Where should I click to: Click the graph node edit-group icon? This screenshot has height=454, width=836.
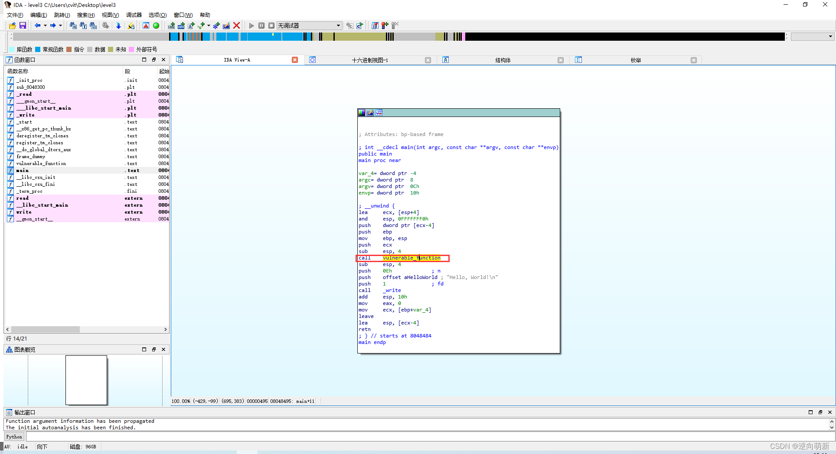pyautogui.click(x=370, y=113)
